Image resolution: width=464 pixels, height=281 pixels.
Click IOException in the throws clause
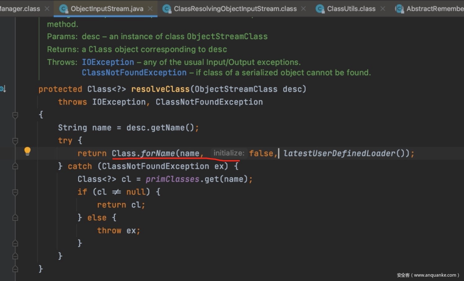119,102
